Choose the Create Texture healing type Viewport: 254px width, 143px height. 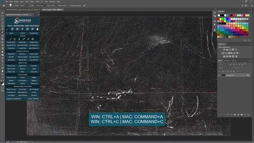[x=51, y=6]
